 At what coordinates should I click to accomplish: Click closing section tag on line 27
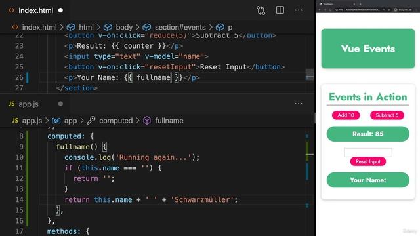point(77,88)
